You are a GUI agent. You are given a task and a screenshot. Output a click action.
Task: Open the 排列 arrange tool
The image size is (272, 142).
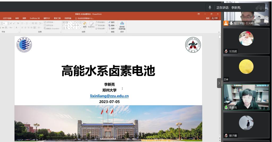pyautogui.click(x=85, y=25)
